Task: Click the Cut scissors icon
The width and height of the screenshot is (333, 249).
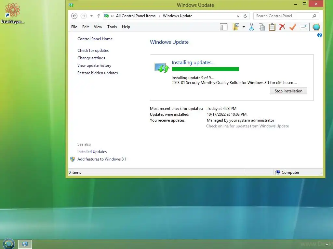Action: tap(251, 27)
